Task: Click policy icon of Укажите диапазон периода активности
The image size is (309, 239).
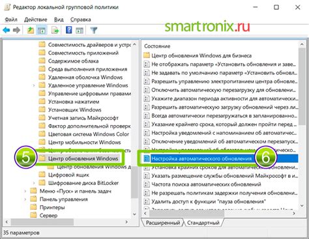Action: [147, 98]
